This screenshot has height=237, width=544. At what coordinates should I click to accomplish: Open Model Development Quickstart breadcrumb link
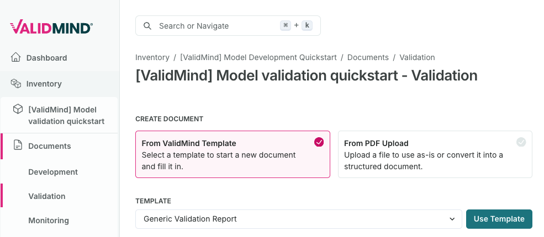click(258, 57)
